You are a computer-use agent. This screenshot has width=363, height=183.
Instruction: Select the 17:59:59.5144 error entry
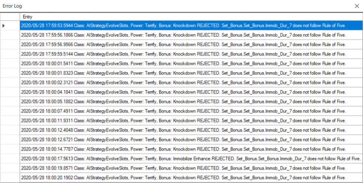[x=183, y=54]
